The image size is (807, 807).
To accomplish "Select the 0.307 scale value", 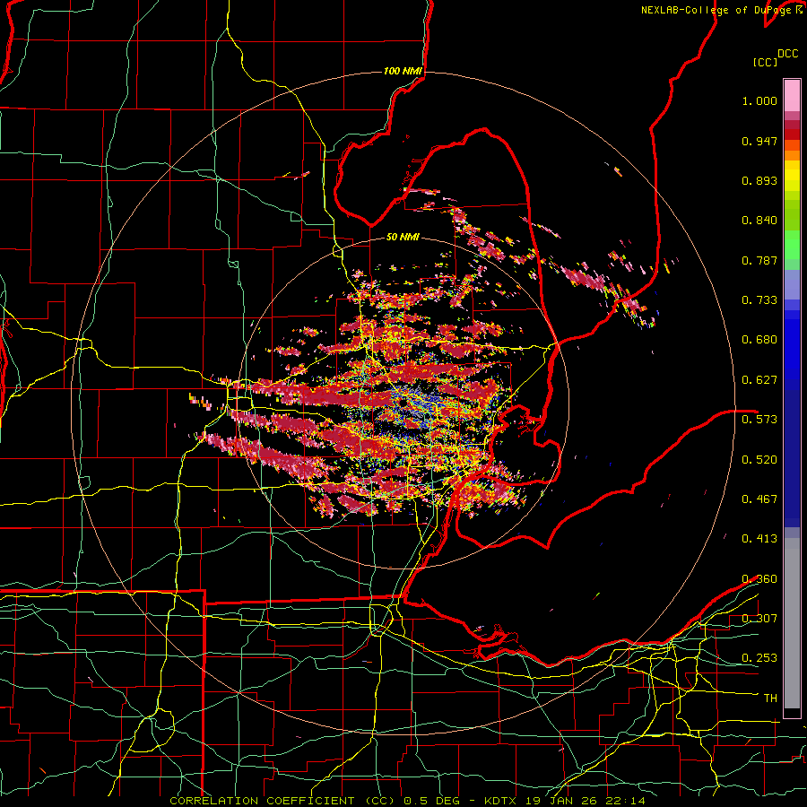I will tap(759, 619).
